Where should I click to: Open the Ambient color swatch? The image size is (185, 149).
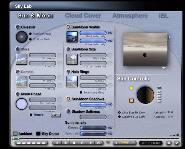point(15,134)
